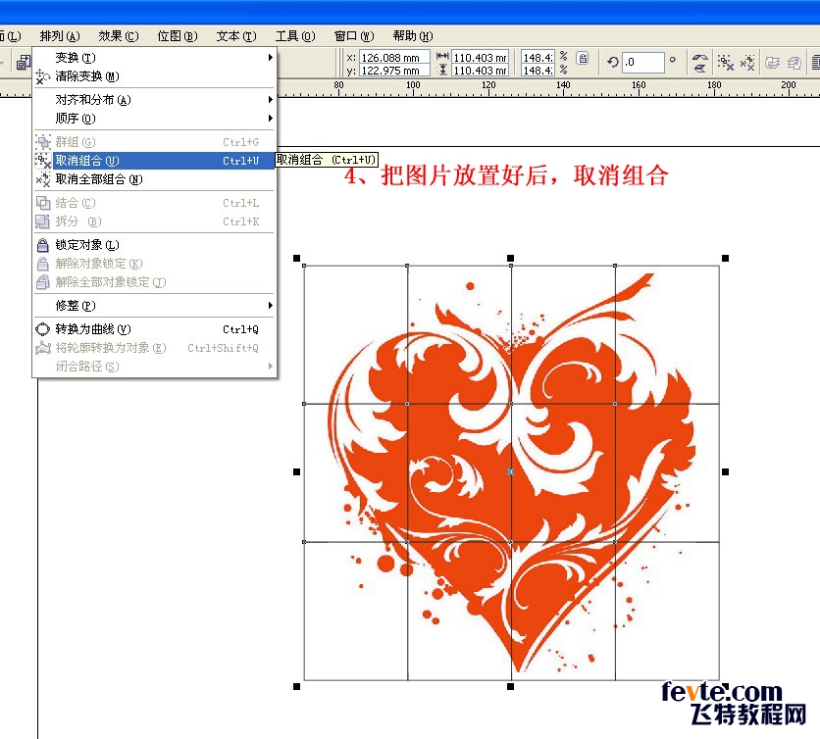Click the bottom-left selection handle
820x739 pixels.
pos(296,686)
